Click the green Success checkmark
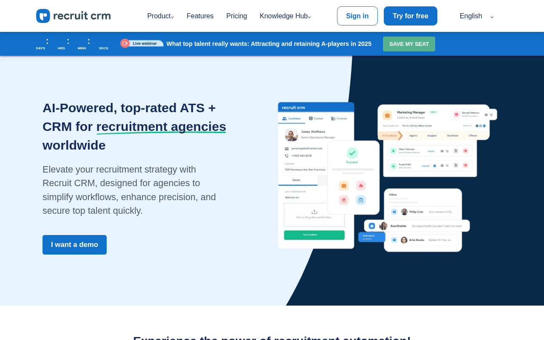 tap(352, 153)
